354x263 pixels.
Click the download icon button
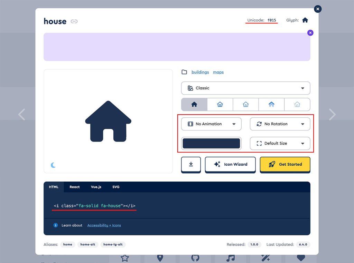pos(191,165)
